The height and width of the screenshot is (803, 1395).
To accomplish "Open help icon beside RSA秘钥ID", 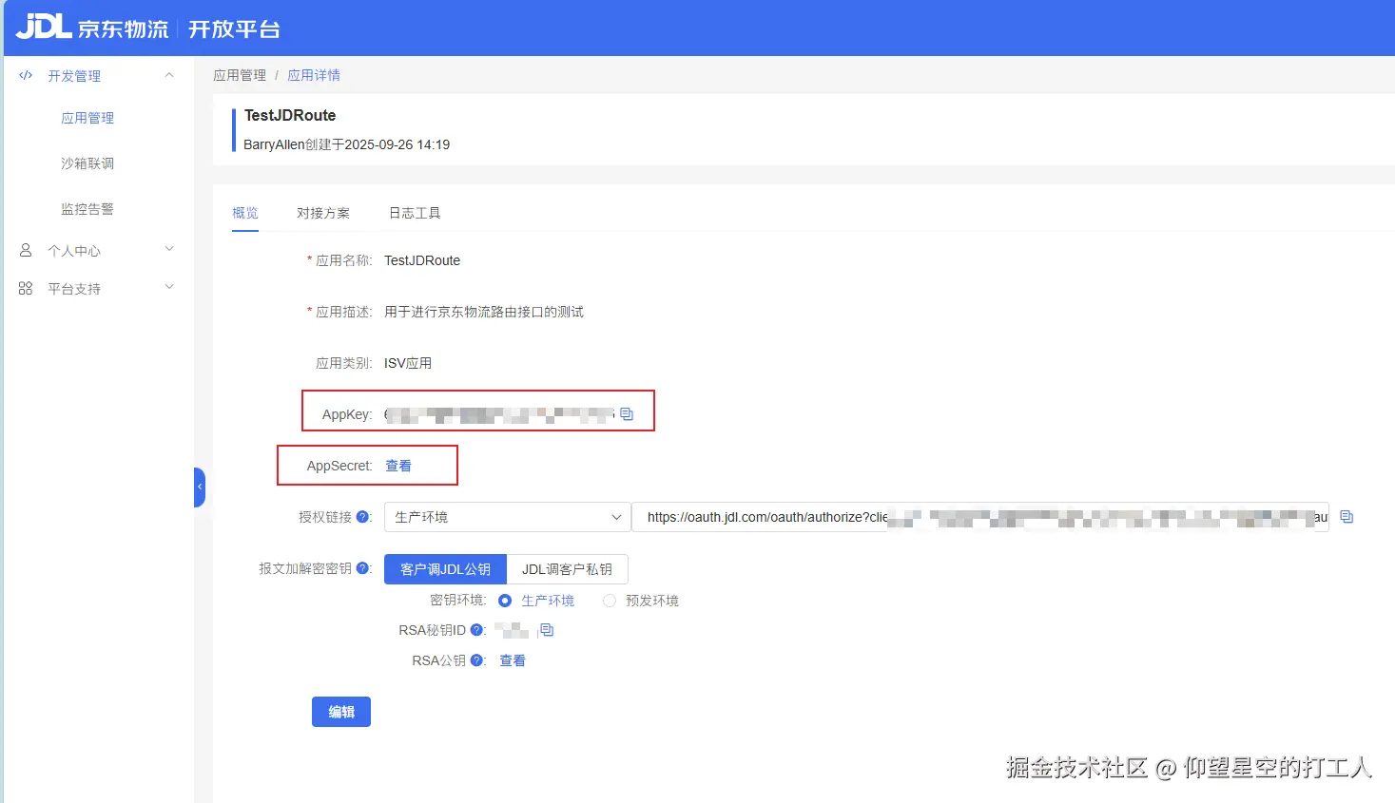I will (477, 630).
